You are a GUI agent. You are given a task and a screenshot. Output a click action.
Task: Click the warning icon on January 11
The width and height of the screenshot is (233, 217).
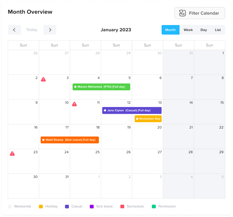pyautogui.click(x=74, y=104)
